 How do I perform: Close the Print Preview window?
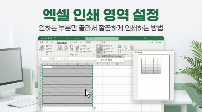pyautogui.click(x=171, y=52)
